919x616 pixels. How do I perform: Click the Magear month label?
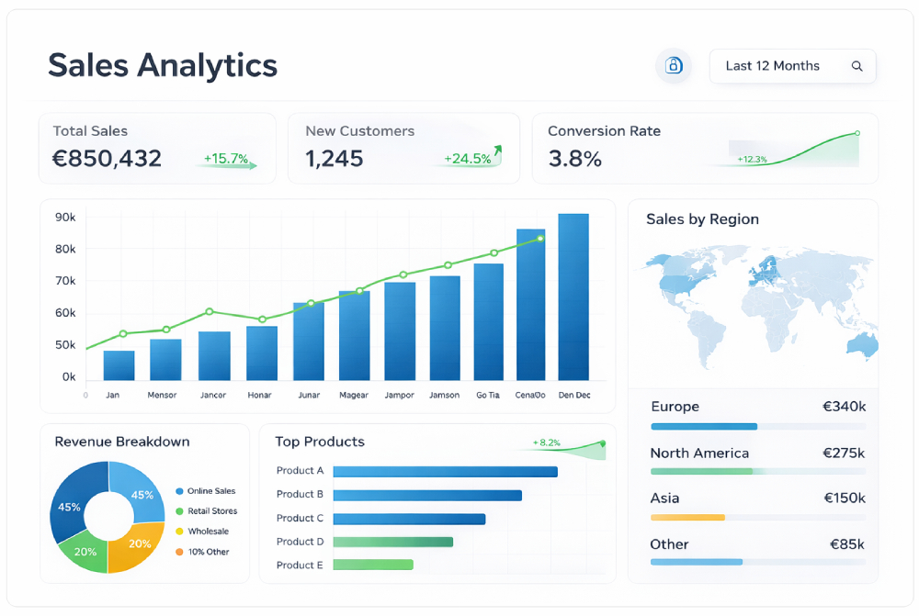[354, 396]
